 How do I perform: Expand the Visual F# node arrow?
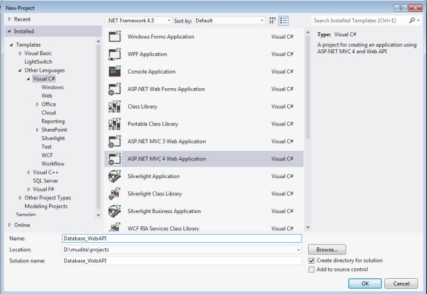coord(29,189)
